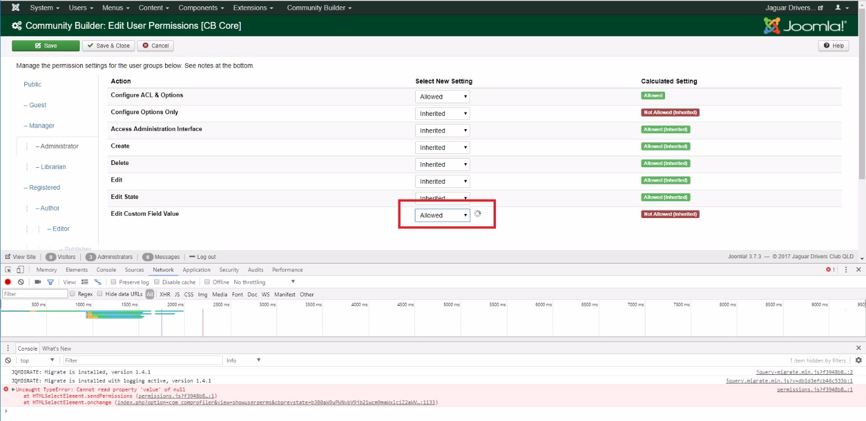The width and height of the screenshot is (866, 421).
Task: Filter network requests by CSS
Action: click(189, 294)
